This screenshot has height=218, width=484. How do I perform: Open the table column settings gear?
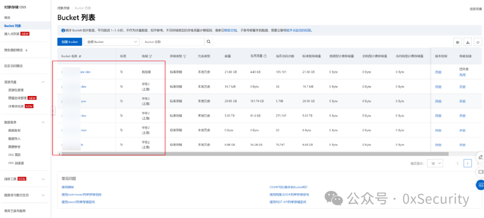(x=457, y=42)
